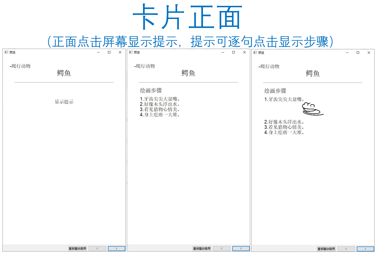The image size is (377, 255).
Task: Select 鳄鱼 title in the 显示提示 window
Action: click(64, 73)
